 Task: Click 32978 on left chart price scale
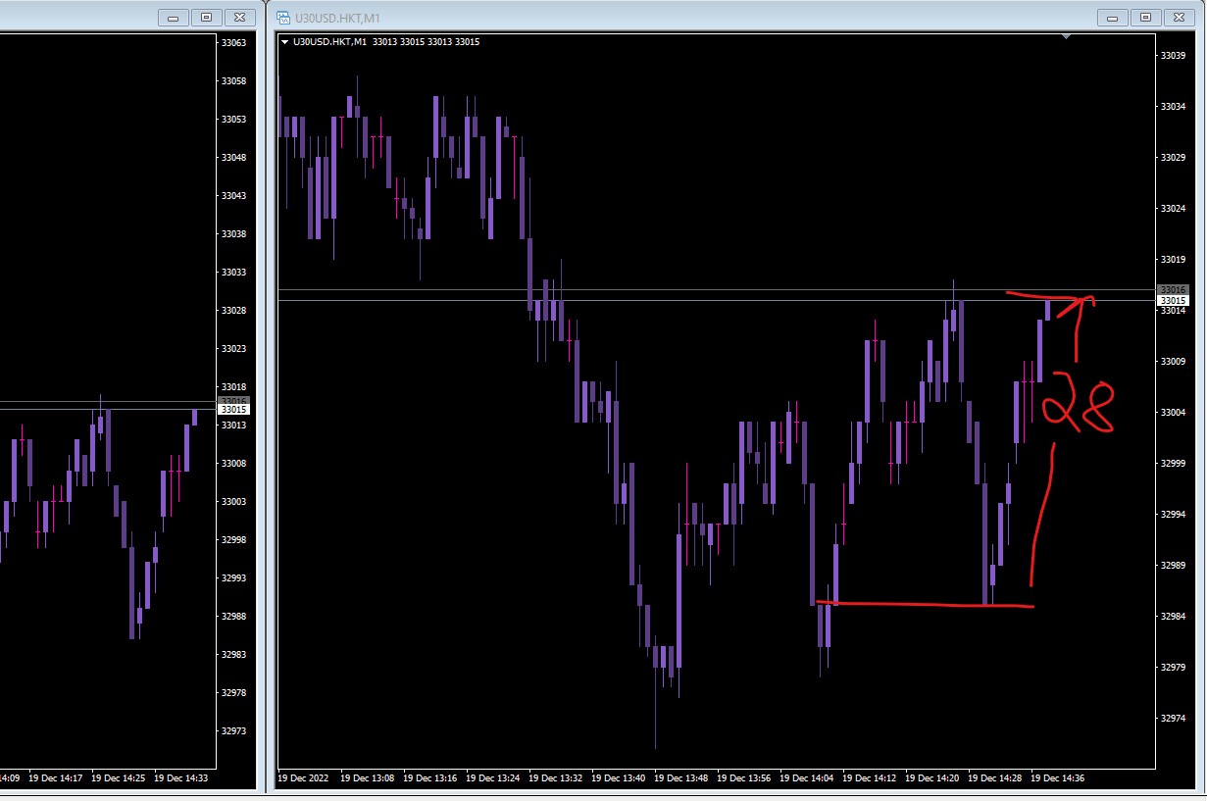click(234, 692)
